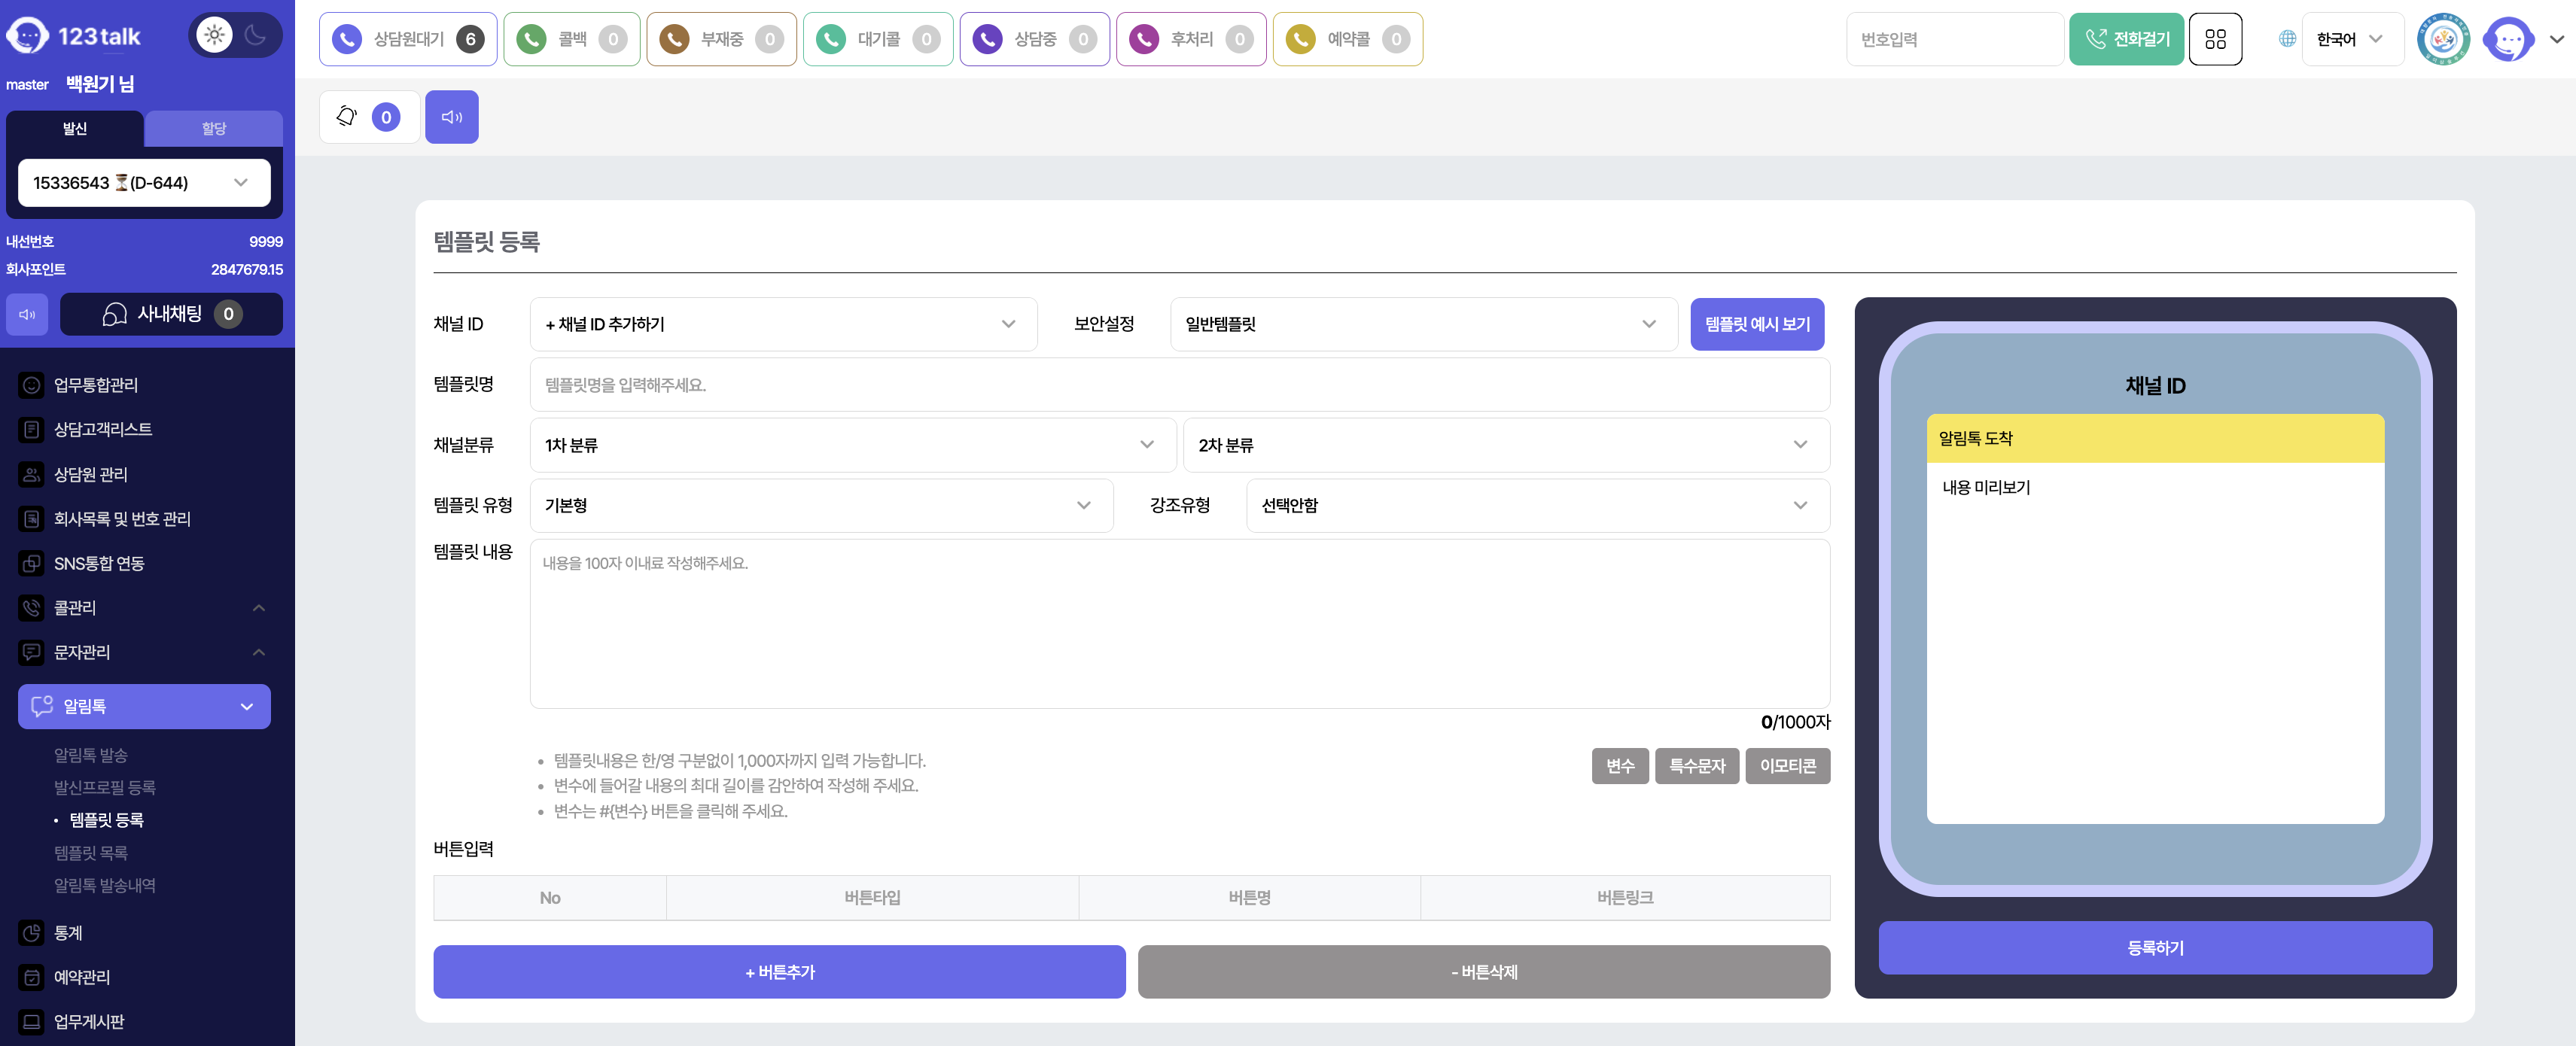Open the 통계 chart icon menu
Screen dimensions: 2576x1046
[x=32, y=932]
